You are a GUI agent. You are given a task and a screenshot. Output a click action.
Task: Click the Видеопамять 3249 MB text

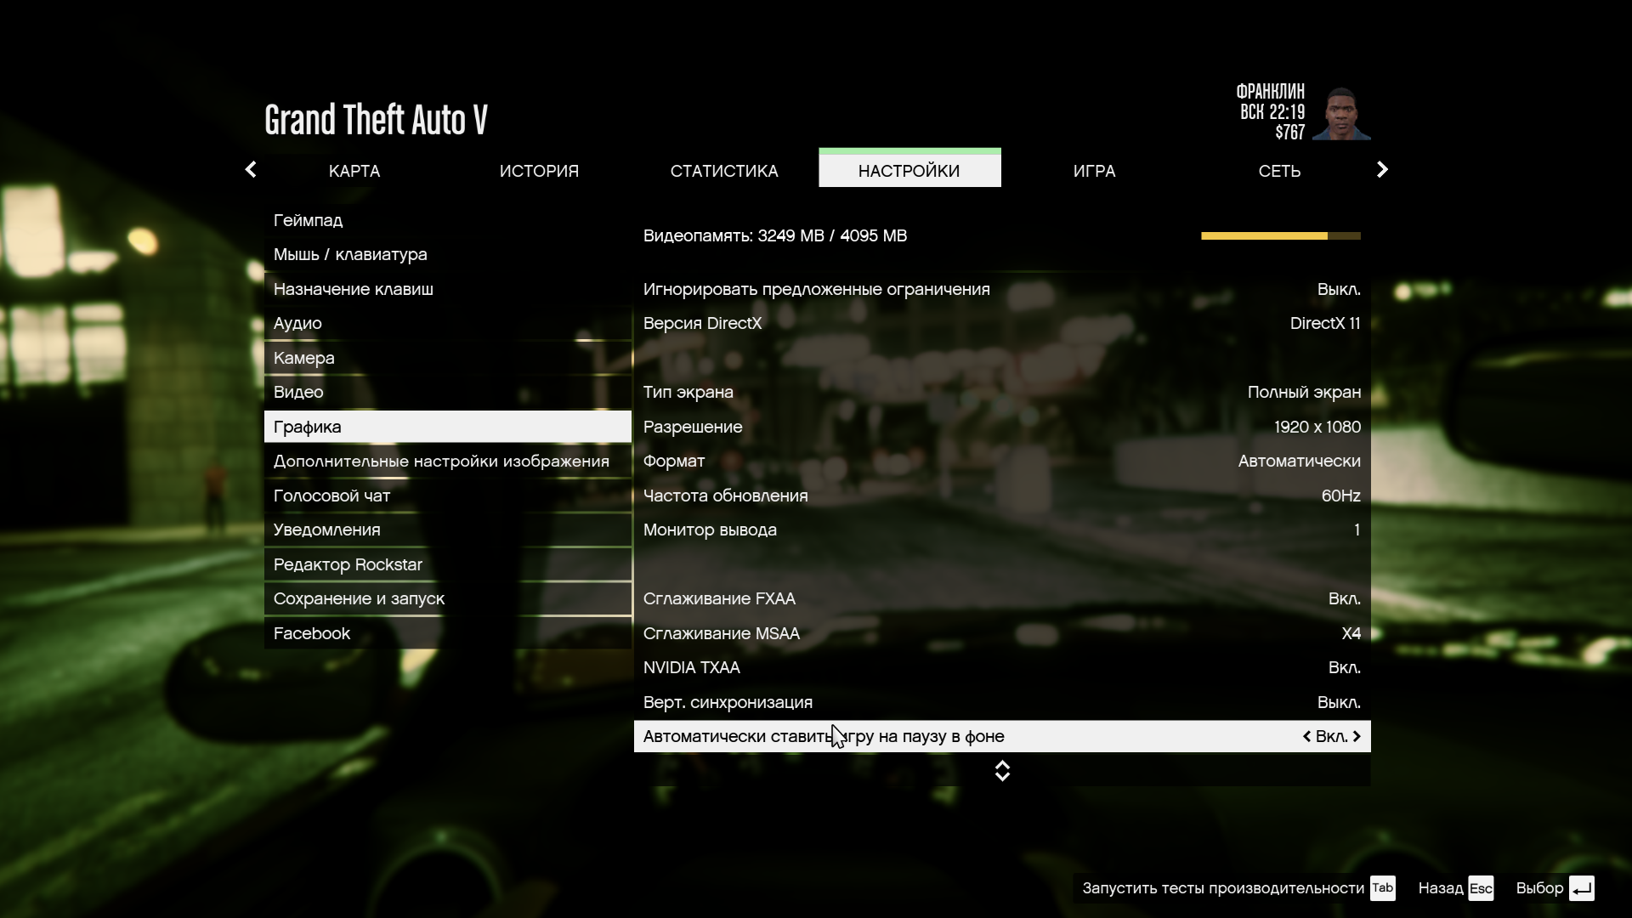(775, 235)
